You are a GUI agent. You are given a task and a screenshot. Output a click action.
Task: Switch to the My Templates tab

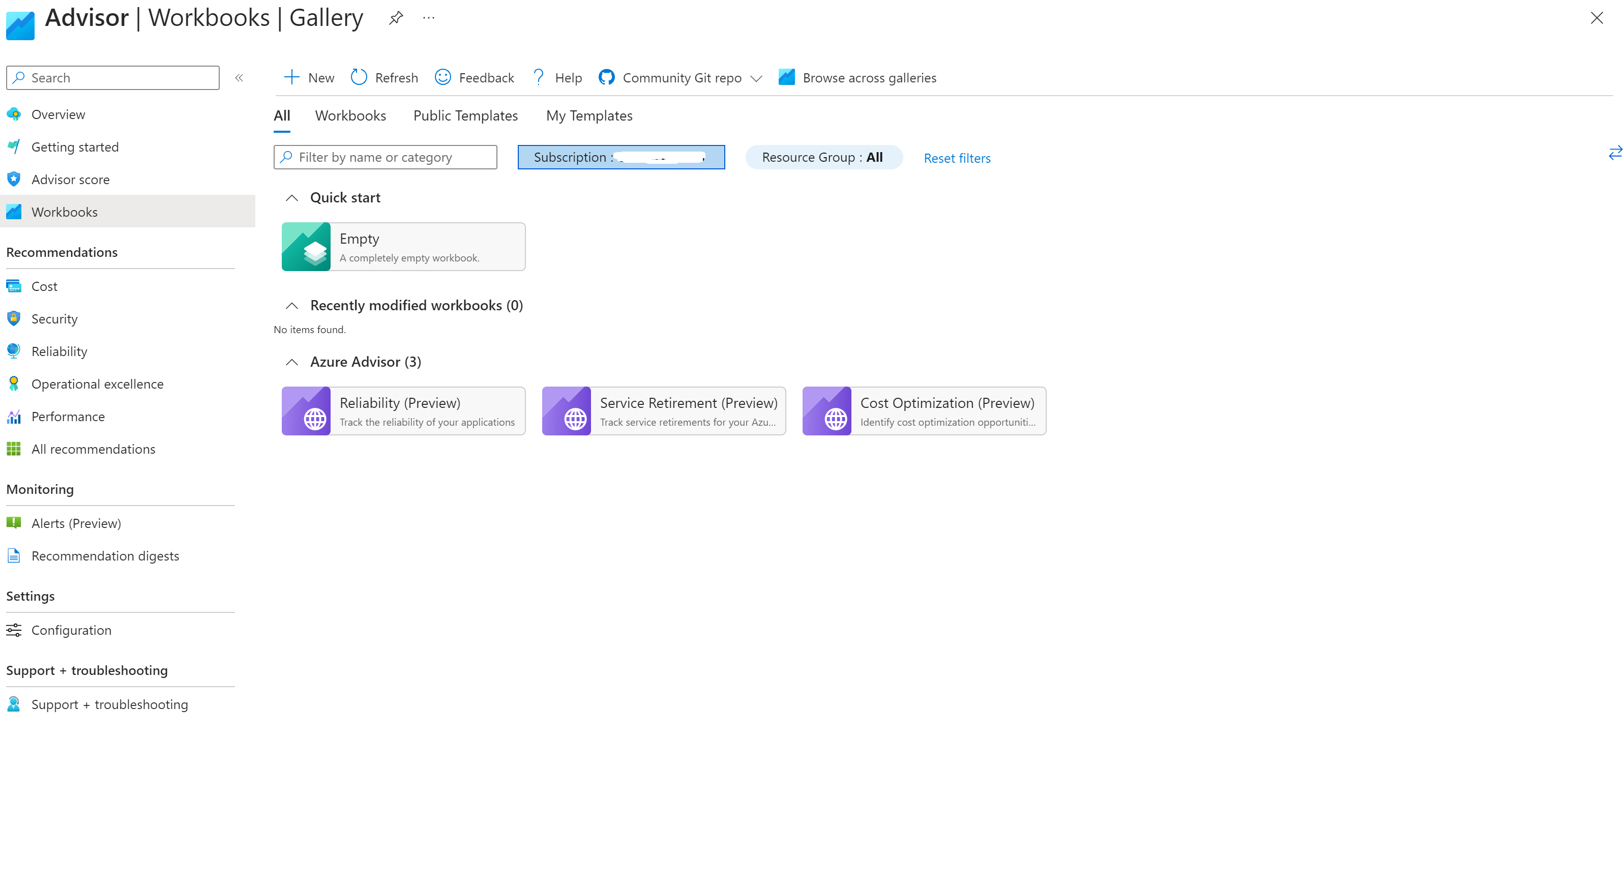click(589, 115)
